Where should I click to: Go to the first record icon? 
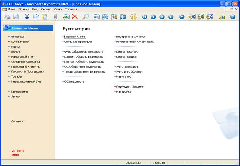[144, 17]
